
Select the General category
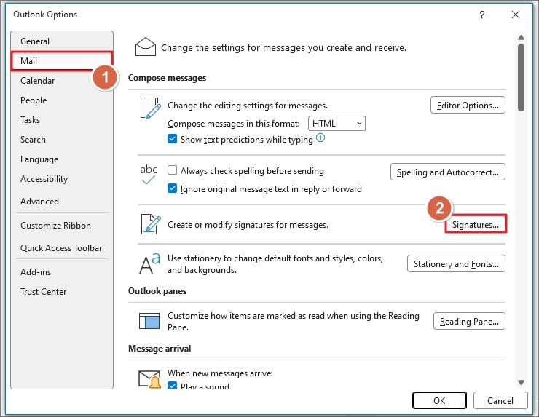pos(62,41)
